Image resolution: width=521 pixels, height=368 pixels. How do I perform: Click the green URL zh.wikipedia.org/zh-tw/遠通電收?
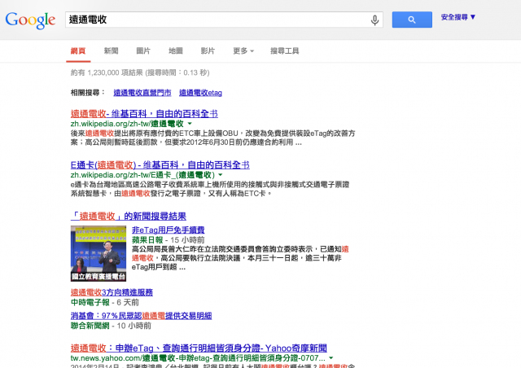[x=127, y=124]
